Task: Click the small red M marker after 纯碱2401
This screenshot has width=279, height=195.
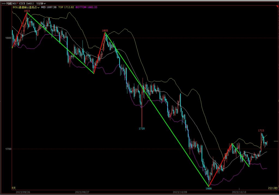Action: (17, 3)
